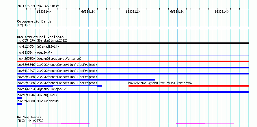Click the red nsv4266560 variant bar
The image size is (257, 127).
coord(189,86)
